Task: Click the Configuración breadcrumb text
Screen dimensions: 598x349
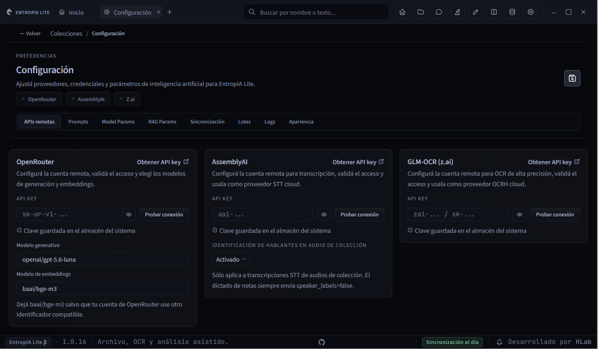Action: point(108,33)
